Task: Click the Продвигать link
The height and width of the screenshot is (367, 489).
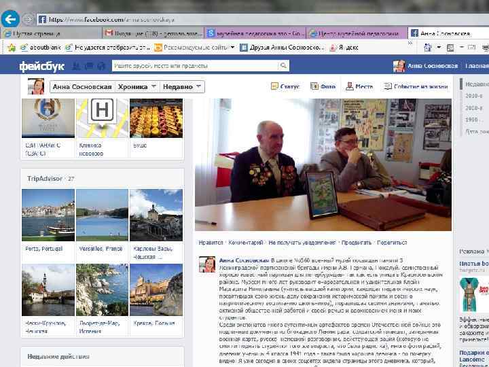Action: (x=357, y=243)
